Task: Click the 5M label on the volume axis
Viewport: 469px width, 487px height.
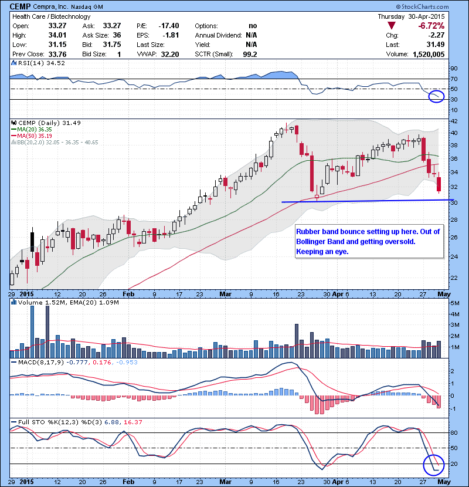Action: (455, 303)
